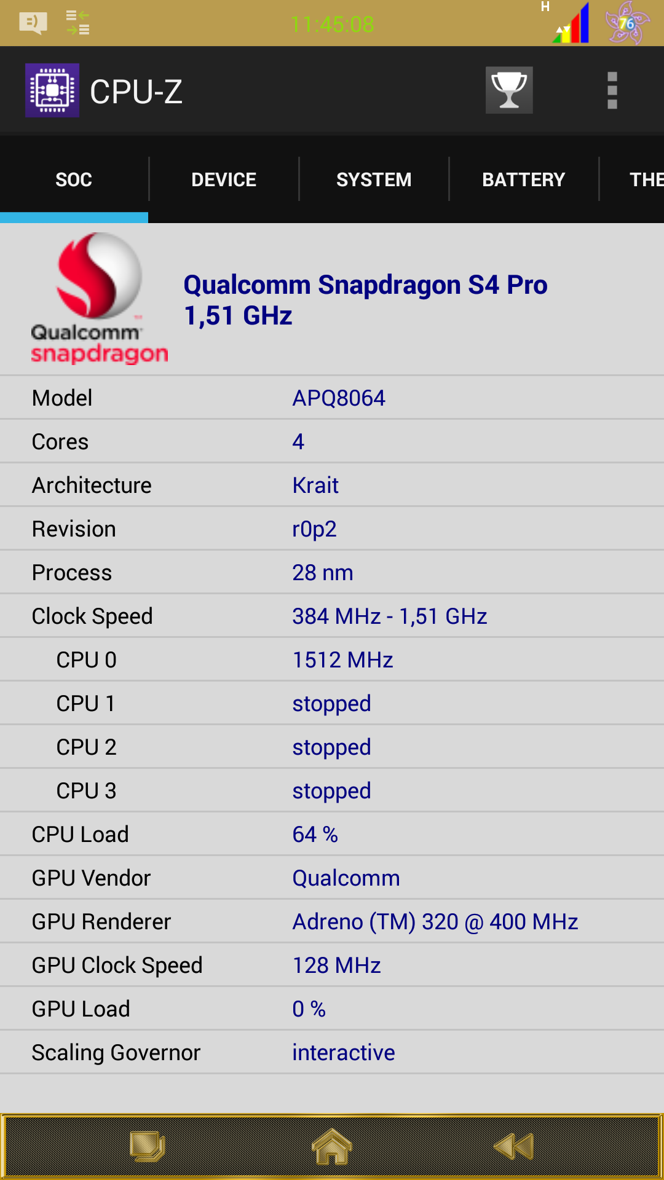The height and width of the screenshot is (1180, 664).
Task: Open the three-dot overflow menu
Action: (612, 90)
